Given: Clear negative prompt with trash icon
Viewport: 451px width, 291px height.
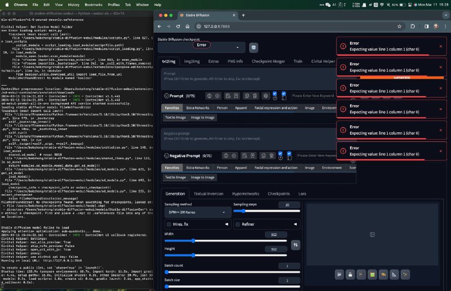Looking at the screenshot, I should pyautogui.click(x=272, y=156).
